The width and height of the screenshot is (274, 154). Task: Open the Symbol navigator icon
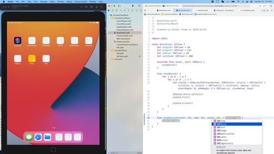tap(117, 10)
